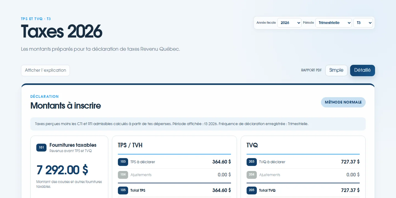Click the Total TPS row label
The image size is (396, 198).
pyautogui.click(x=138, y=190)
